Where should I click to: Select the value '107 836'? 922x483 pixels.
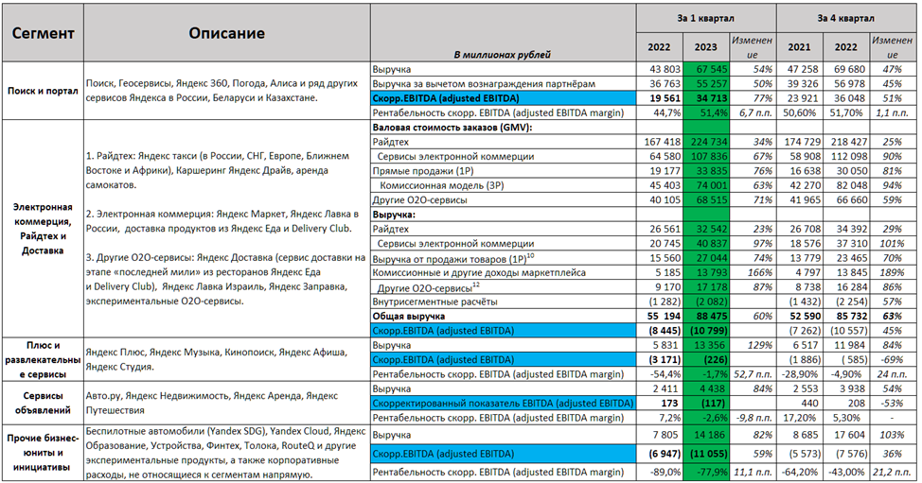[705, 156]
